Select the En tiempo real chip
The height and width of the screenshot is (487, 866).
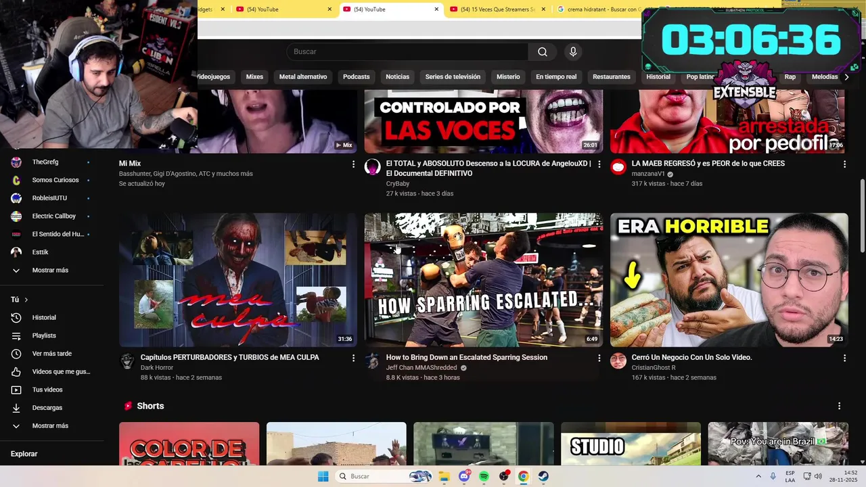tap(556, 77)
